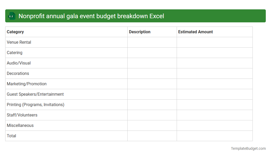
Task: Click the green XLS file icon
Action: (x=11, y=16)
